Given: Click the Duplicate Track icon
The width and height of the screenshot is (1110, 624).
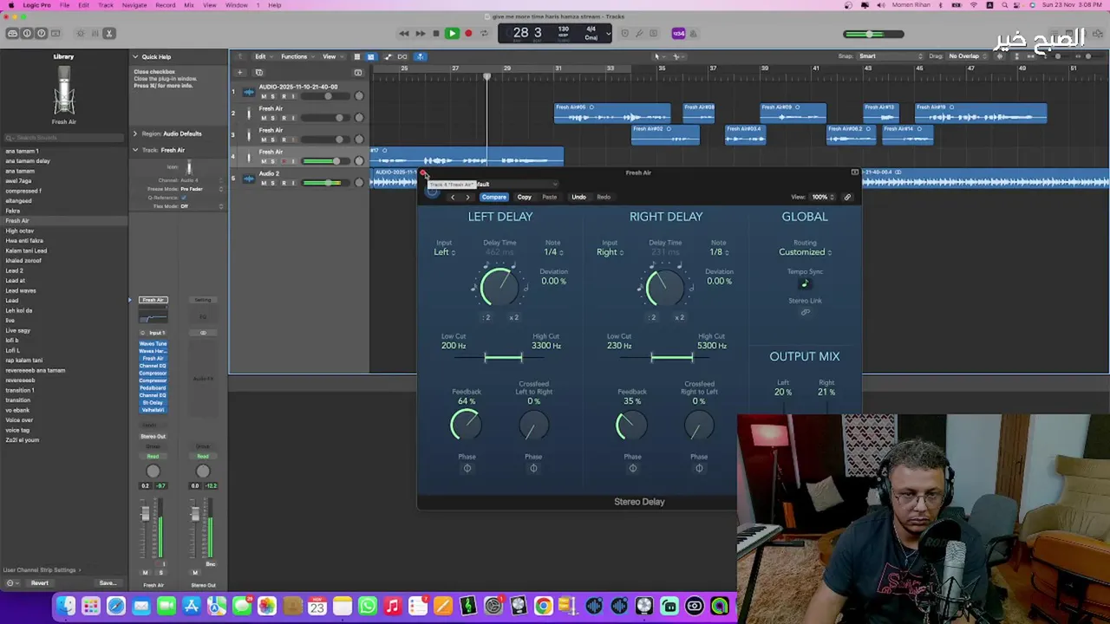Looking at the screenshot, I should click(258, 72).
